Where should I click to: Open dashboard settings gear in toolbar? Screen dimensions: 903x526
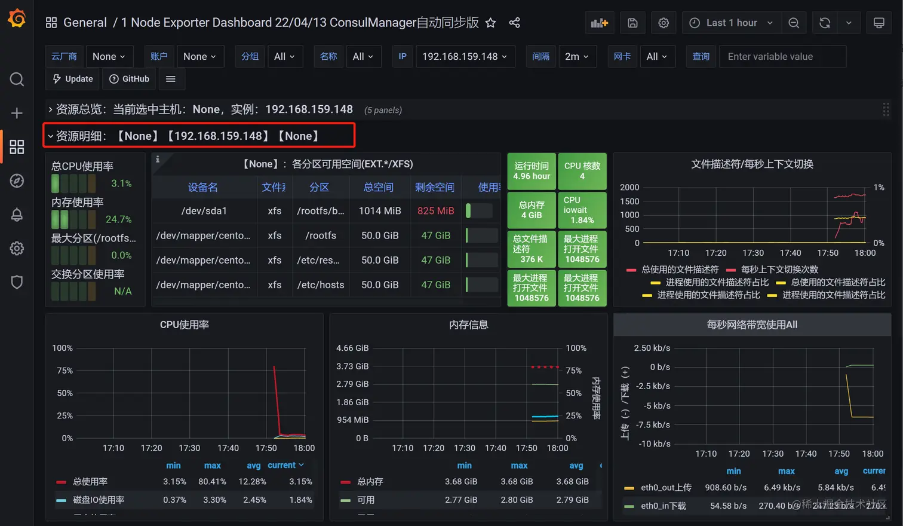click(664, 23)
